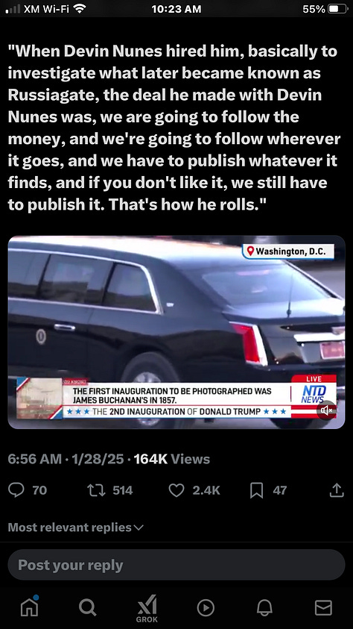Like the post with heart icon

(x=176, y=490)
